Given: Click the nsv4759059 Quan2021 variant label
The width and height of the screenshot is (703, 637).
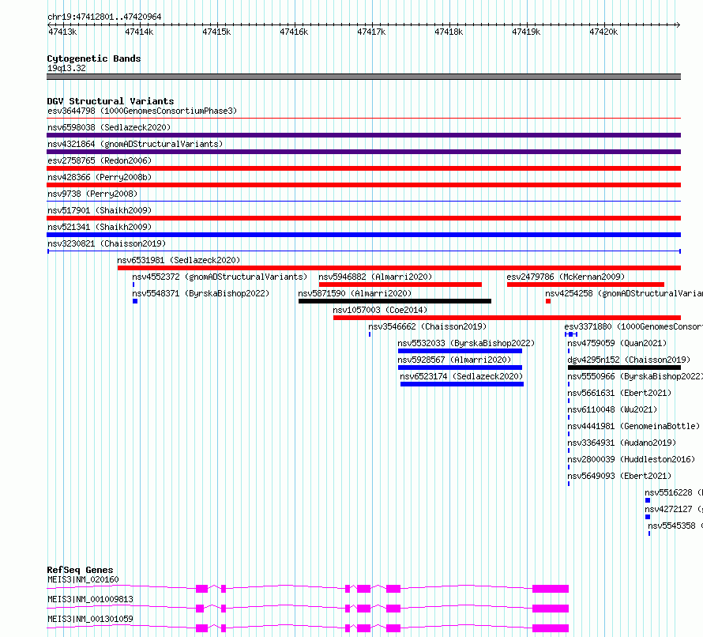Looking at the screenshot, I should coord(617,343).
